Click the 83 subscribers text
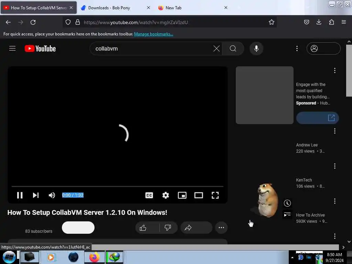The image size is (352, 264). [x=38, y=231]
